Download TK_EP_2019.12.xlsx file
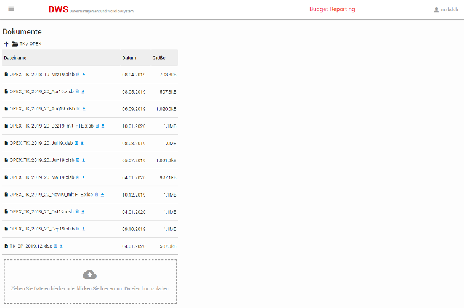 [61, 246]
